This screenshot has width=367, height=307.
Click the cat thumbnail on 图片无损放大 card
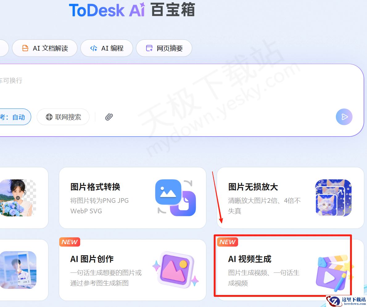point(333,198)
